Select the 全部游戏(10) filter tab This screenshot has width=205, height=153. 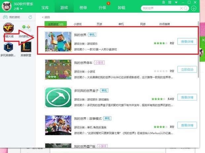tap(56, 24)
